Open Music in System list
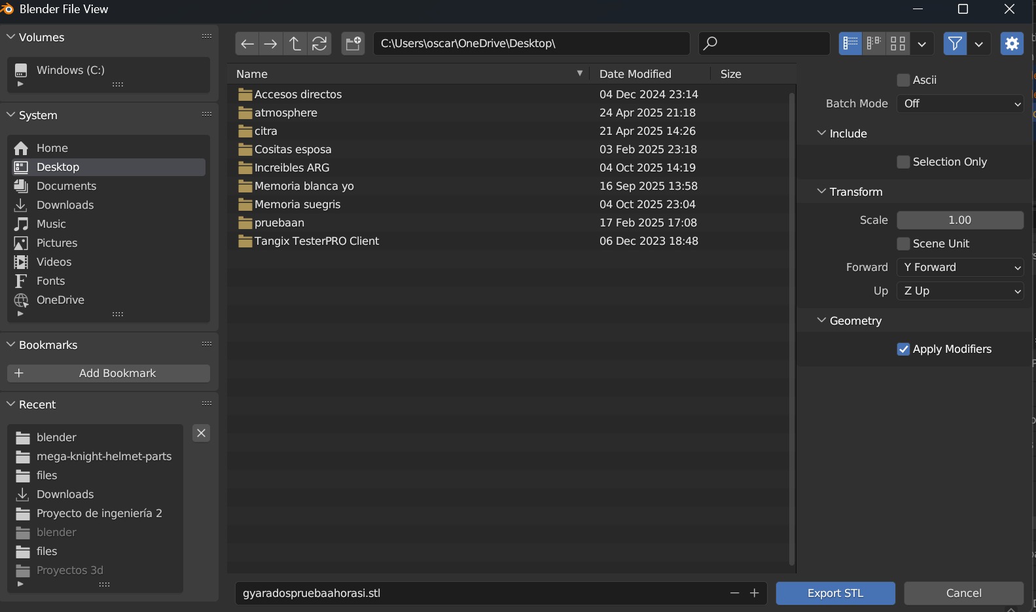 pyautogui.click(x=109, y=224)
